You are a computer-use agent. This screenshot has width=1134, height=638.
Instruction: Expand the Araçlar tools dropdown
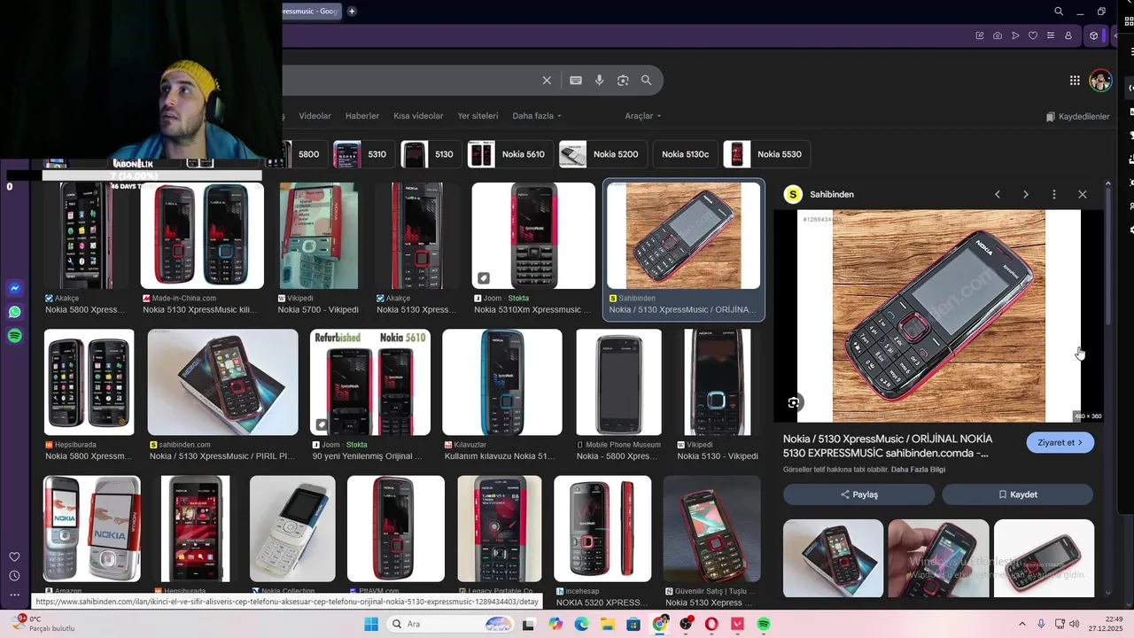pos(643,116)
